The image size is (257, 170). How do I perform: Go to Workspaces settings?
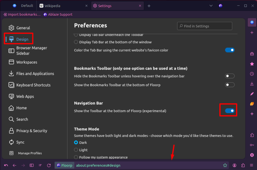tap(23, 62)
